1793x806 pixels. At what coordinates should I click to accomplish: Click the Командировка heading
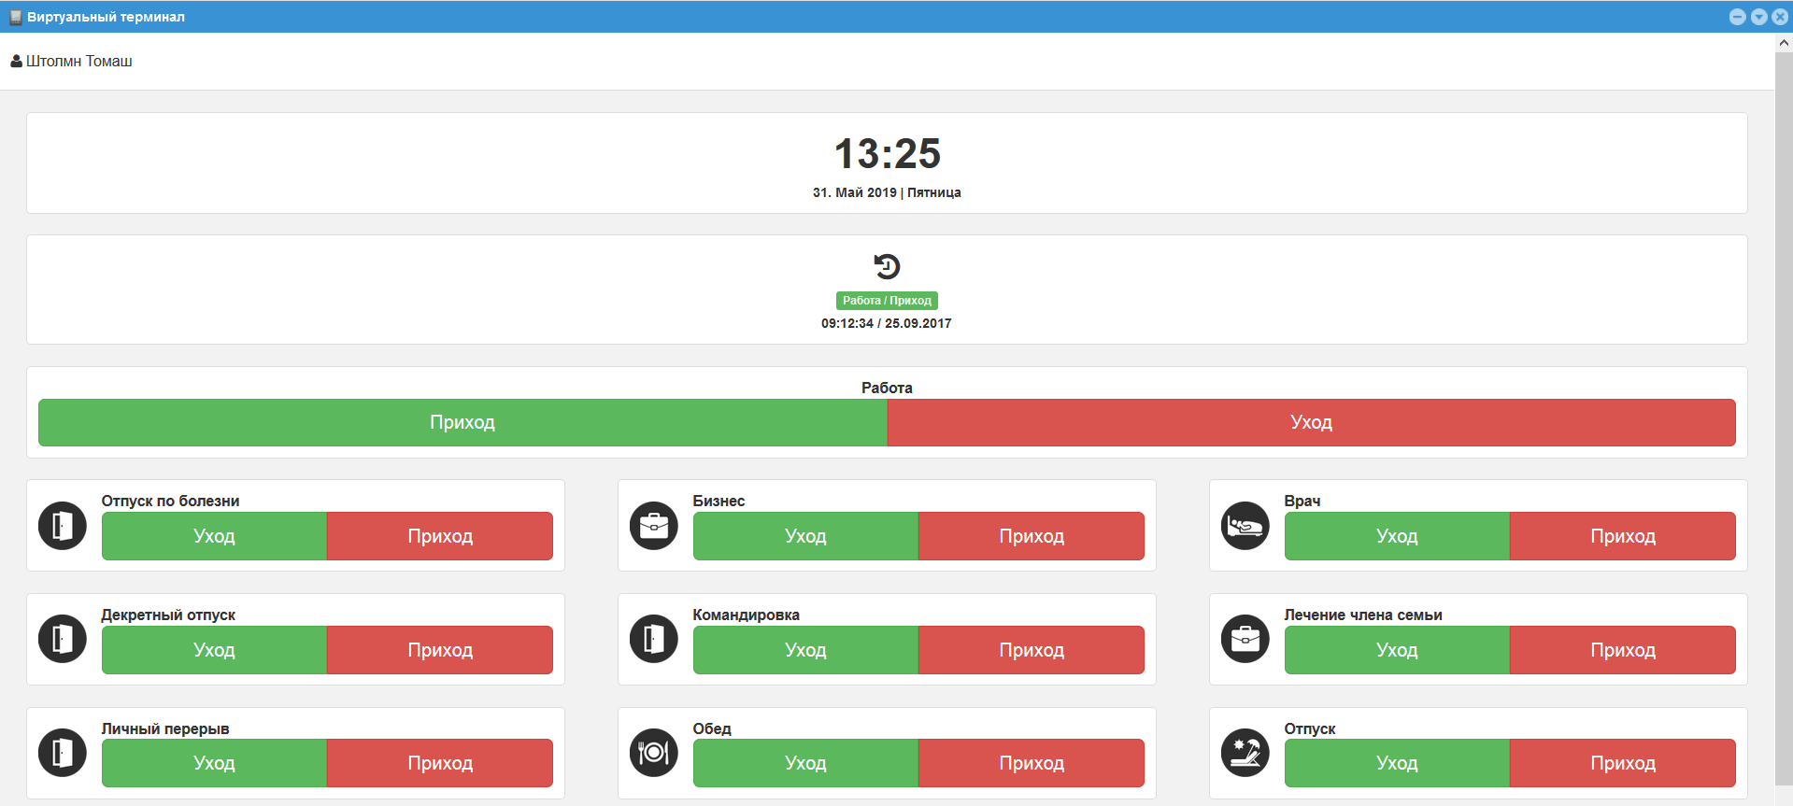pyautogui.click(x=746, y=615)
